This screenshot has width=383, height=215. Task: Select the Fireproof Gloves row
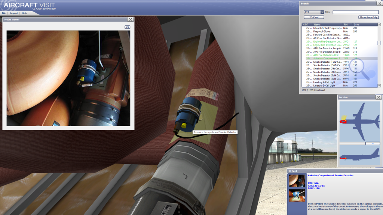click(340, 31)
